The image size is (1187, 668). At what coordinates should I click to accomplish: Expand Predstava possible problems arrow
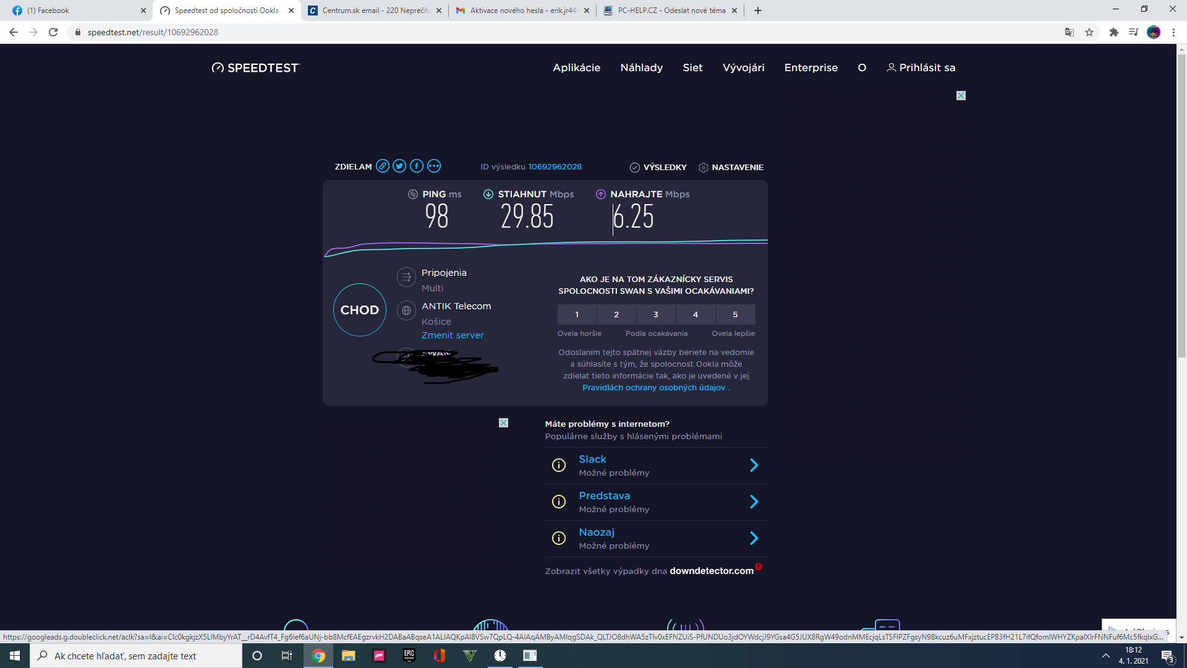click(x=754, y=502)
